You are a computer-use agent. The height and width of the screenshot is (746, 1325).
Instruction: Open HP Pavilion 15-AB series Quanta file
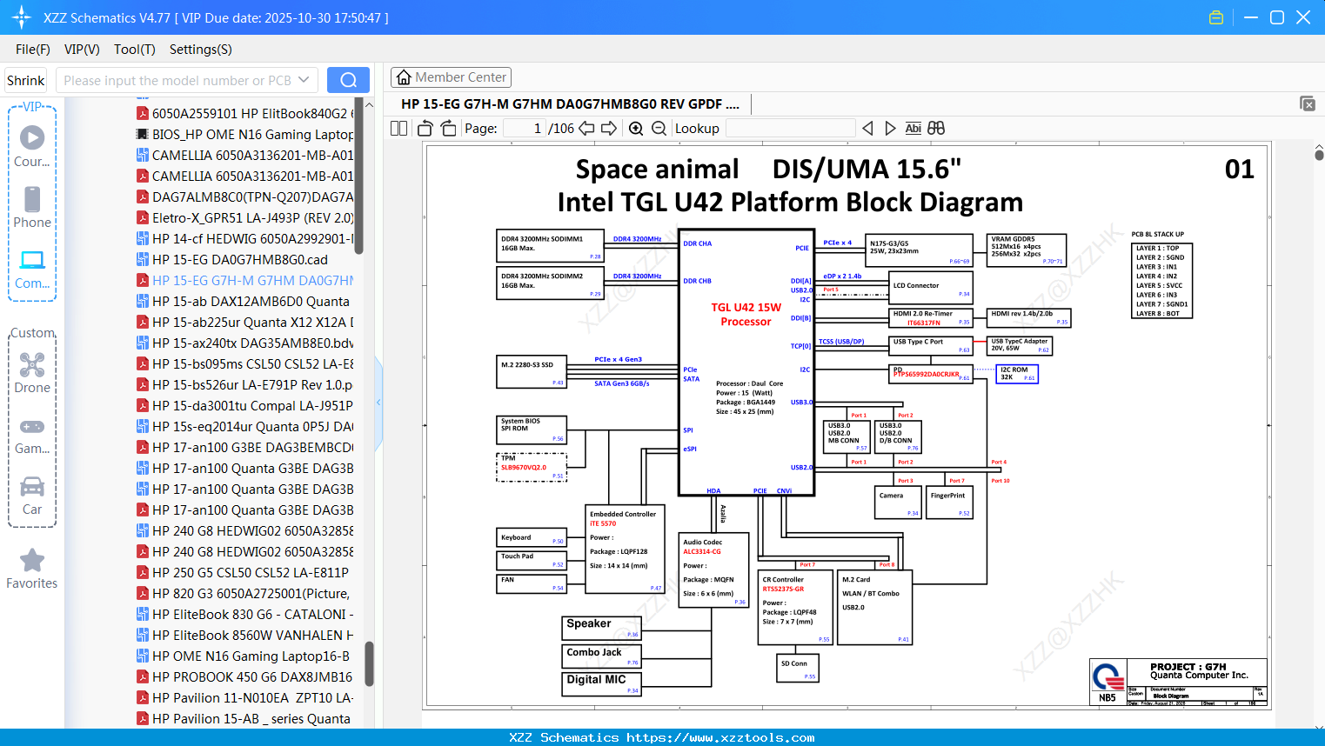(x=244, y=718)
